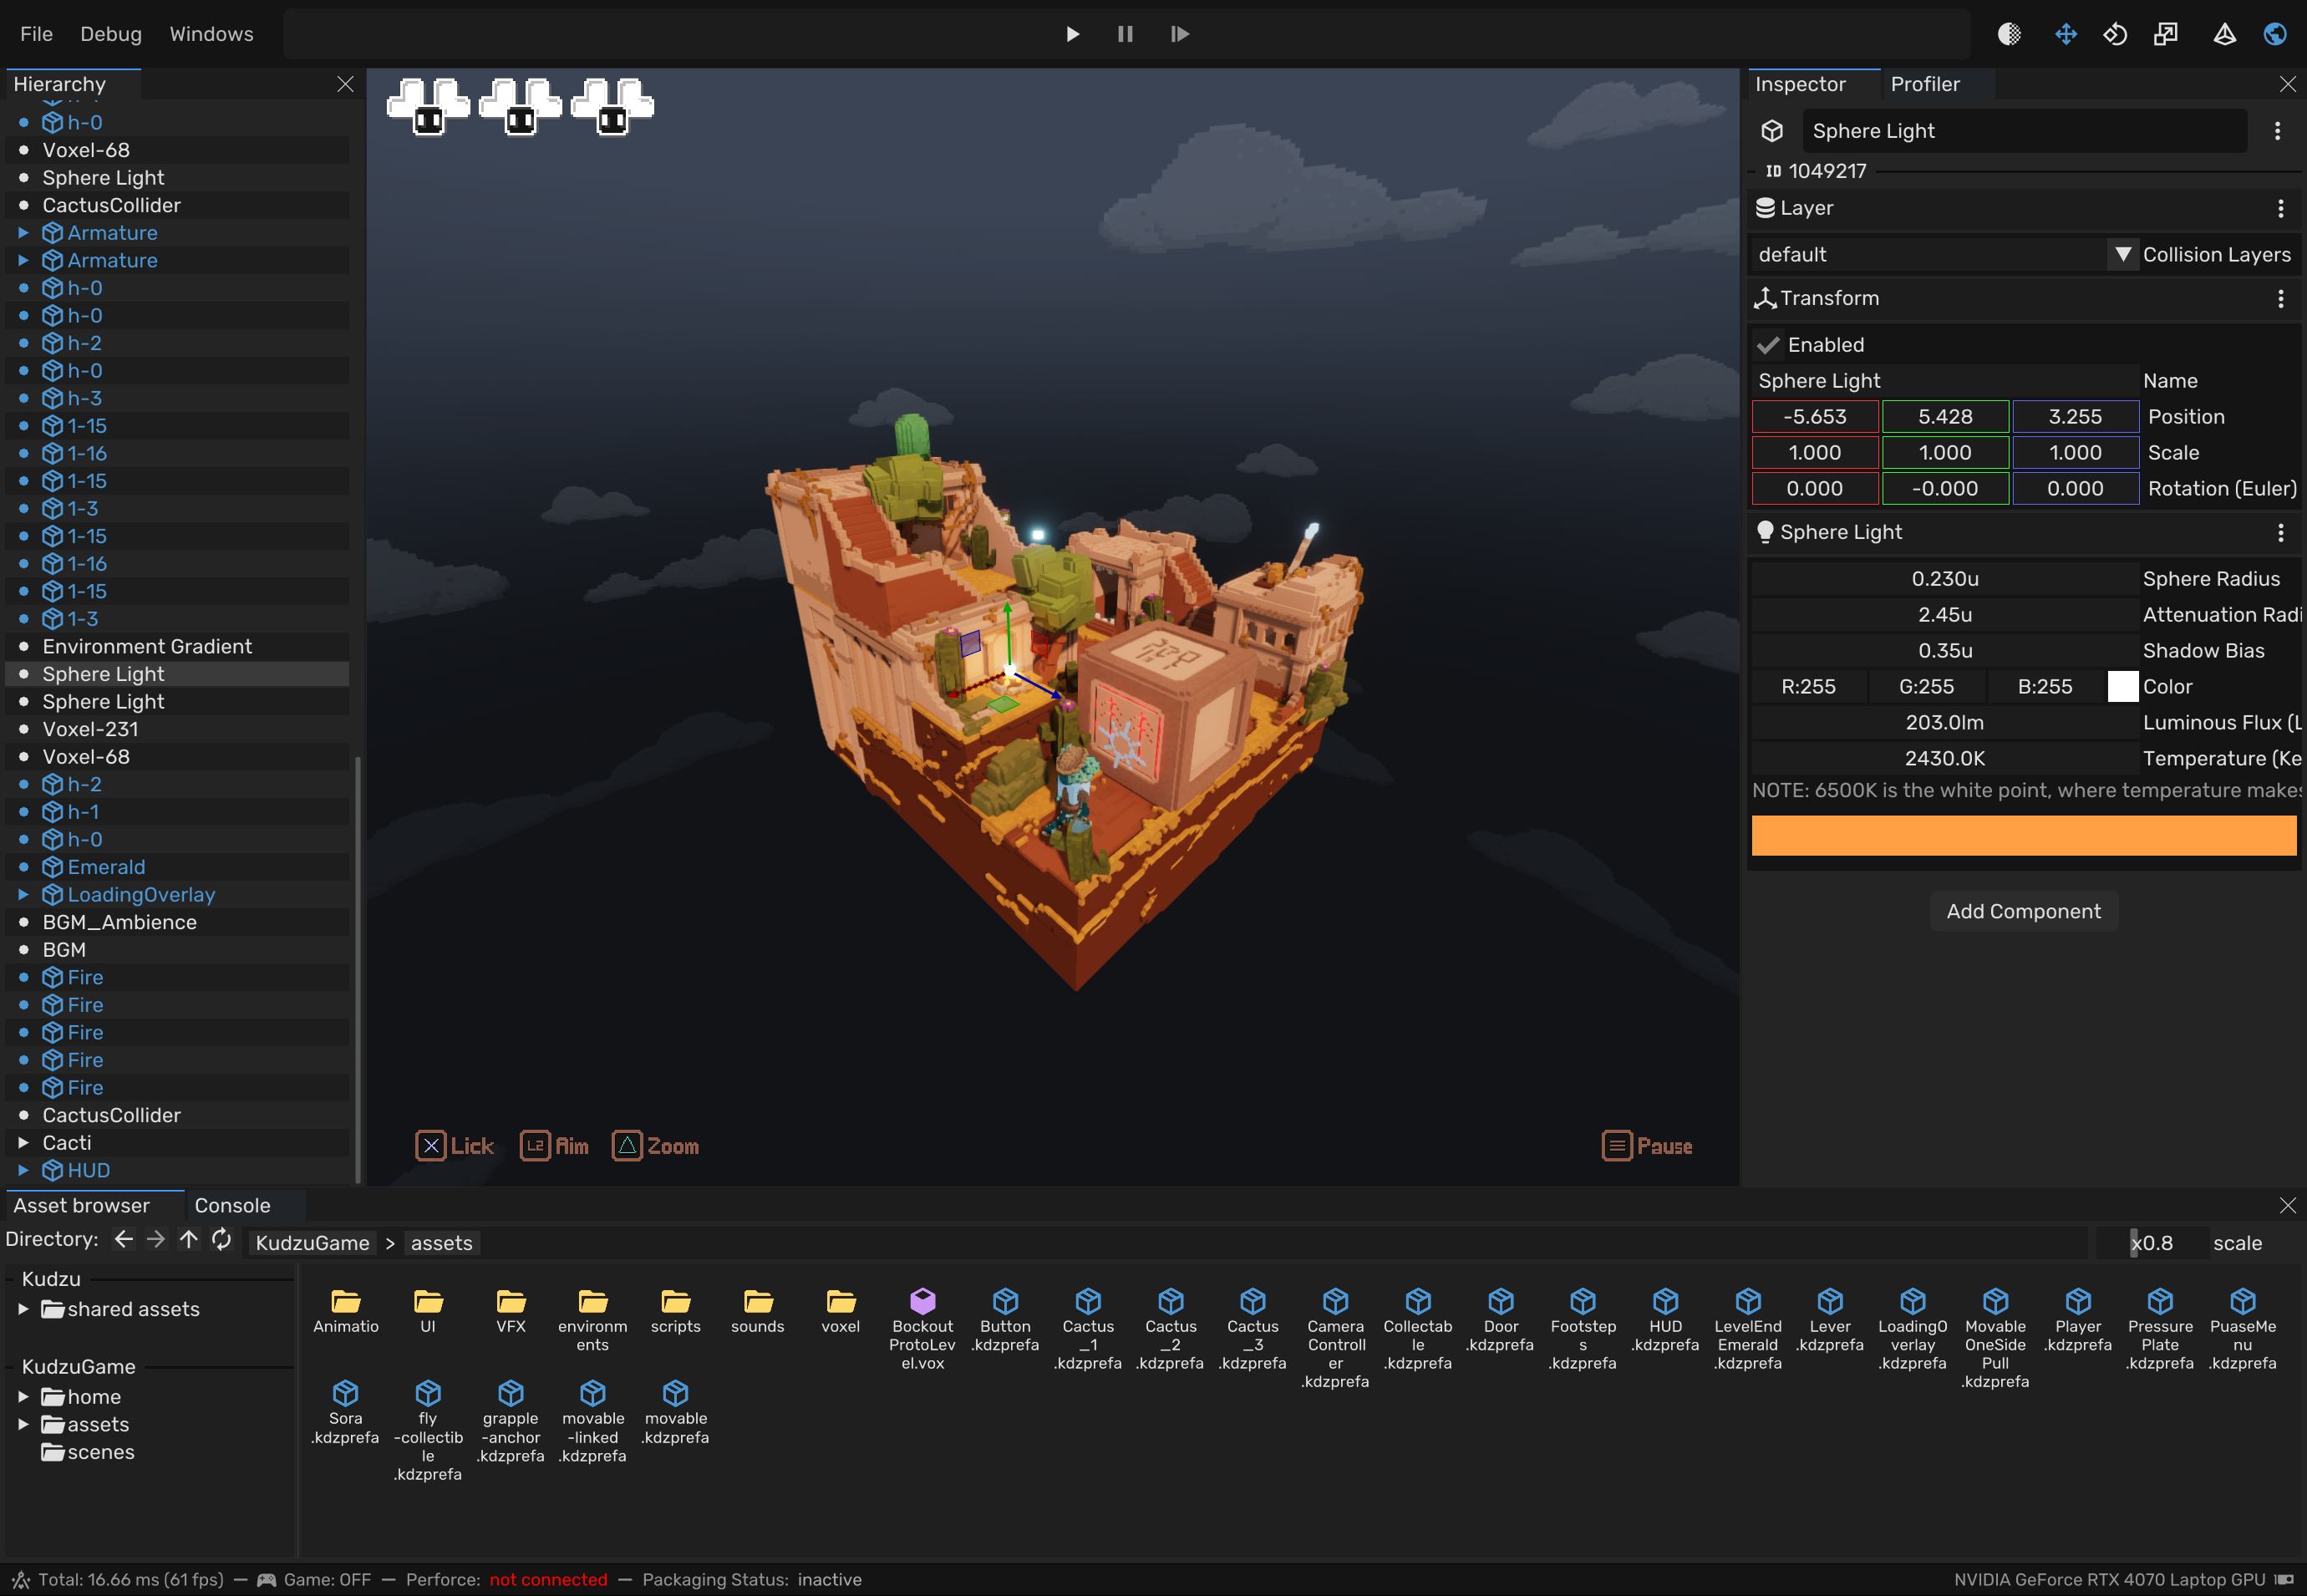
Task: Expand the Cacti node in Hierarchy
Action: tap(23, 1143)
